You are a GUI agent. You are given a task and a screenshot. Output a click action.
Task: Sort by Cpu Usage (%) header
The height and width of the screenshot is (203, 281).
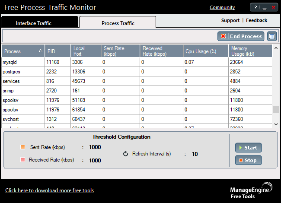(205, 51)
